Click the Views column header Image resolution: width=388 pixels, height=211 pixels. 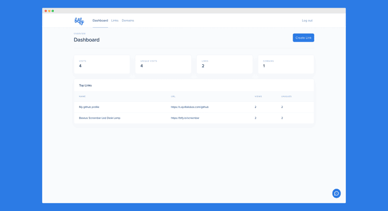[x=258, y=96]
